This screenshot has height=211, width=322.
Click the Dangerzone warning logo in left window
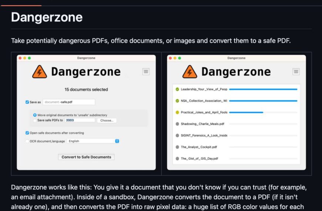40,72
